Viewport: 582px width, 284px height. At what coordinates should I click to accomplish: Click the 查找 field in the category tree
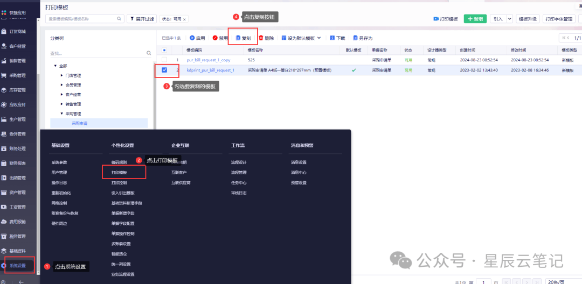click(97, 53)
